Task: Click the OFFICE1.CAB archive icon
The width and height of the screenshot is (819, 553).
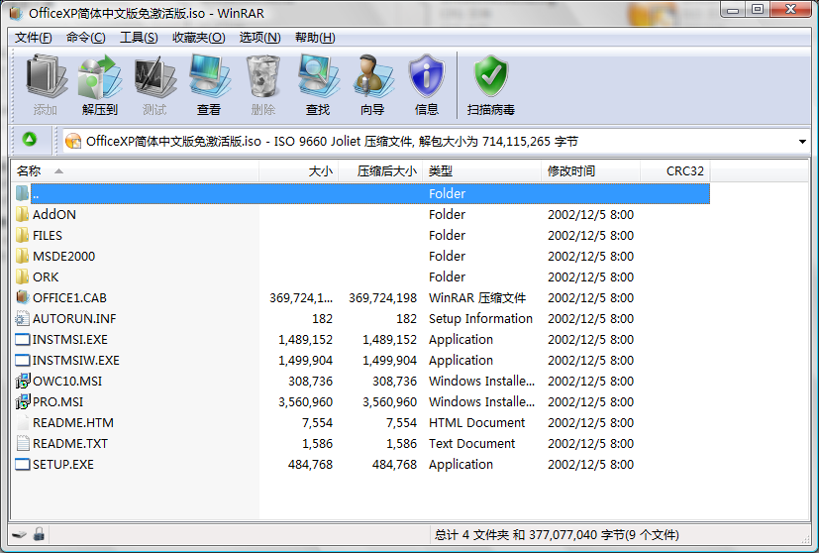Action: click(22, 297)
